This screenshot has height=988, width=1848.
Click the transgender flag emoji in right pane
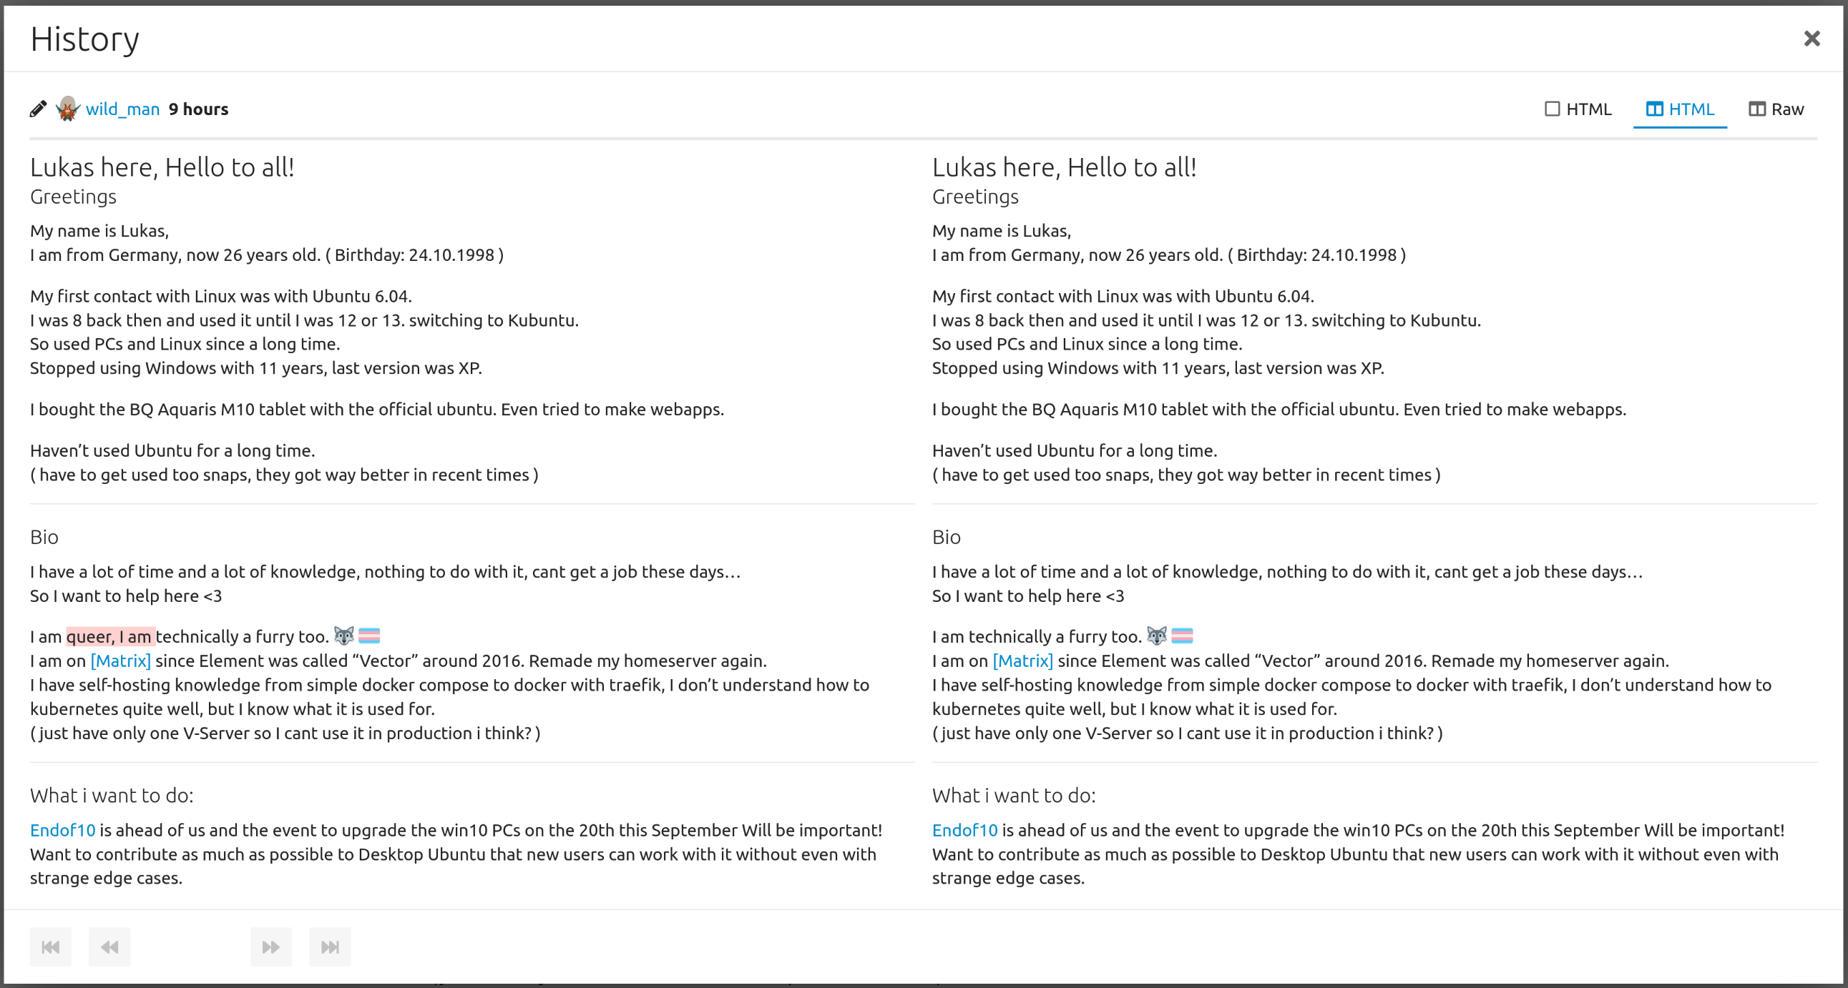click(x=1181, y=636)
